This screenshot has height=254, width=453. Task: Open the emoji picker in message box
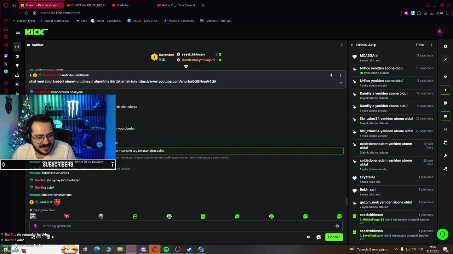[x=337, y=226]
